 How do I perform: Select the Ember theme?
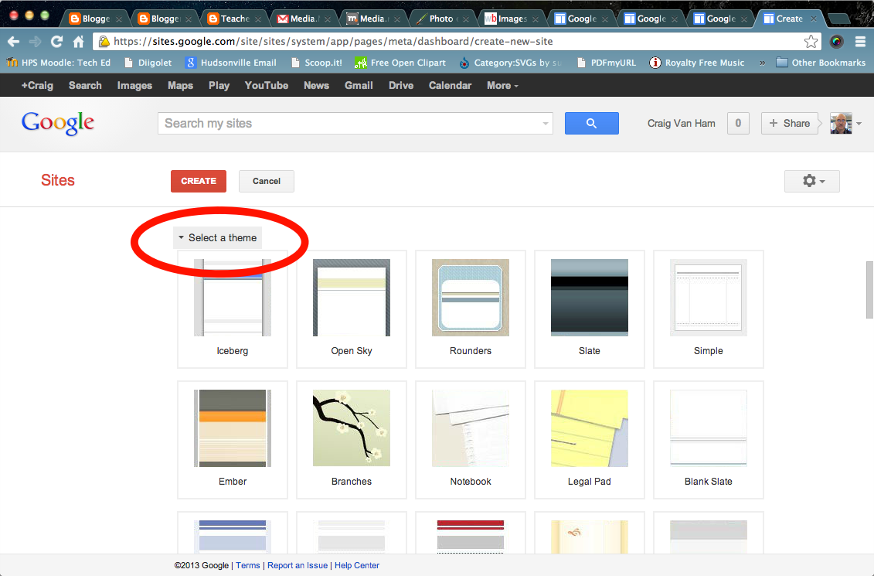click(x=233, y=439)
